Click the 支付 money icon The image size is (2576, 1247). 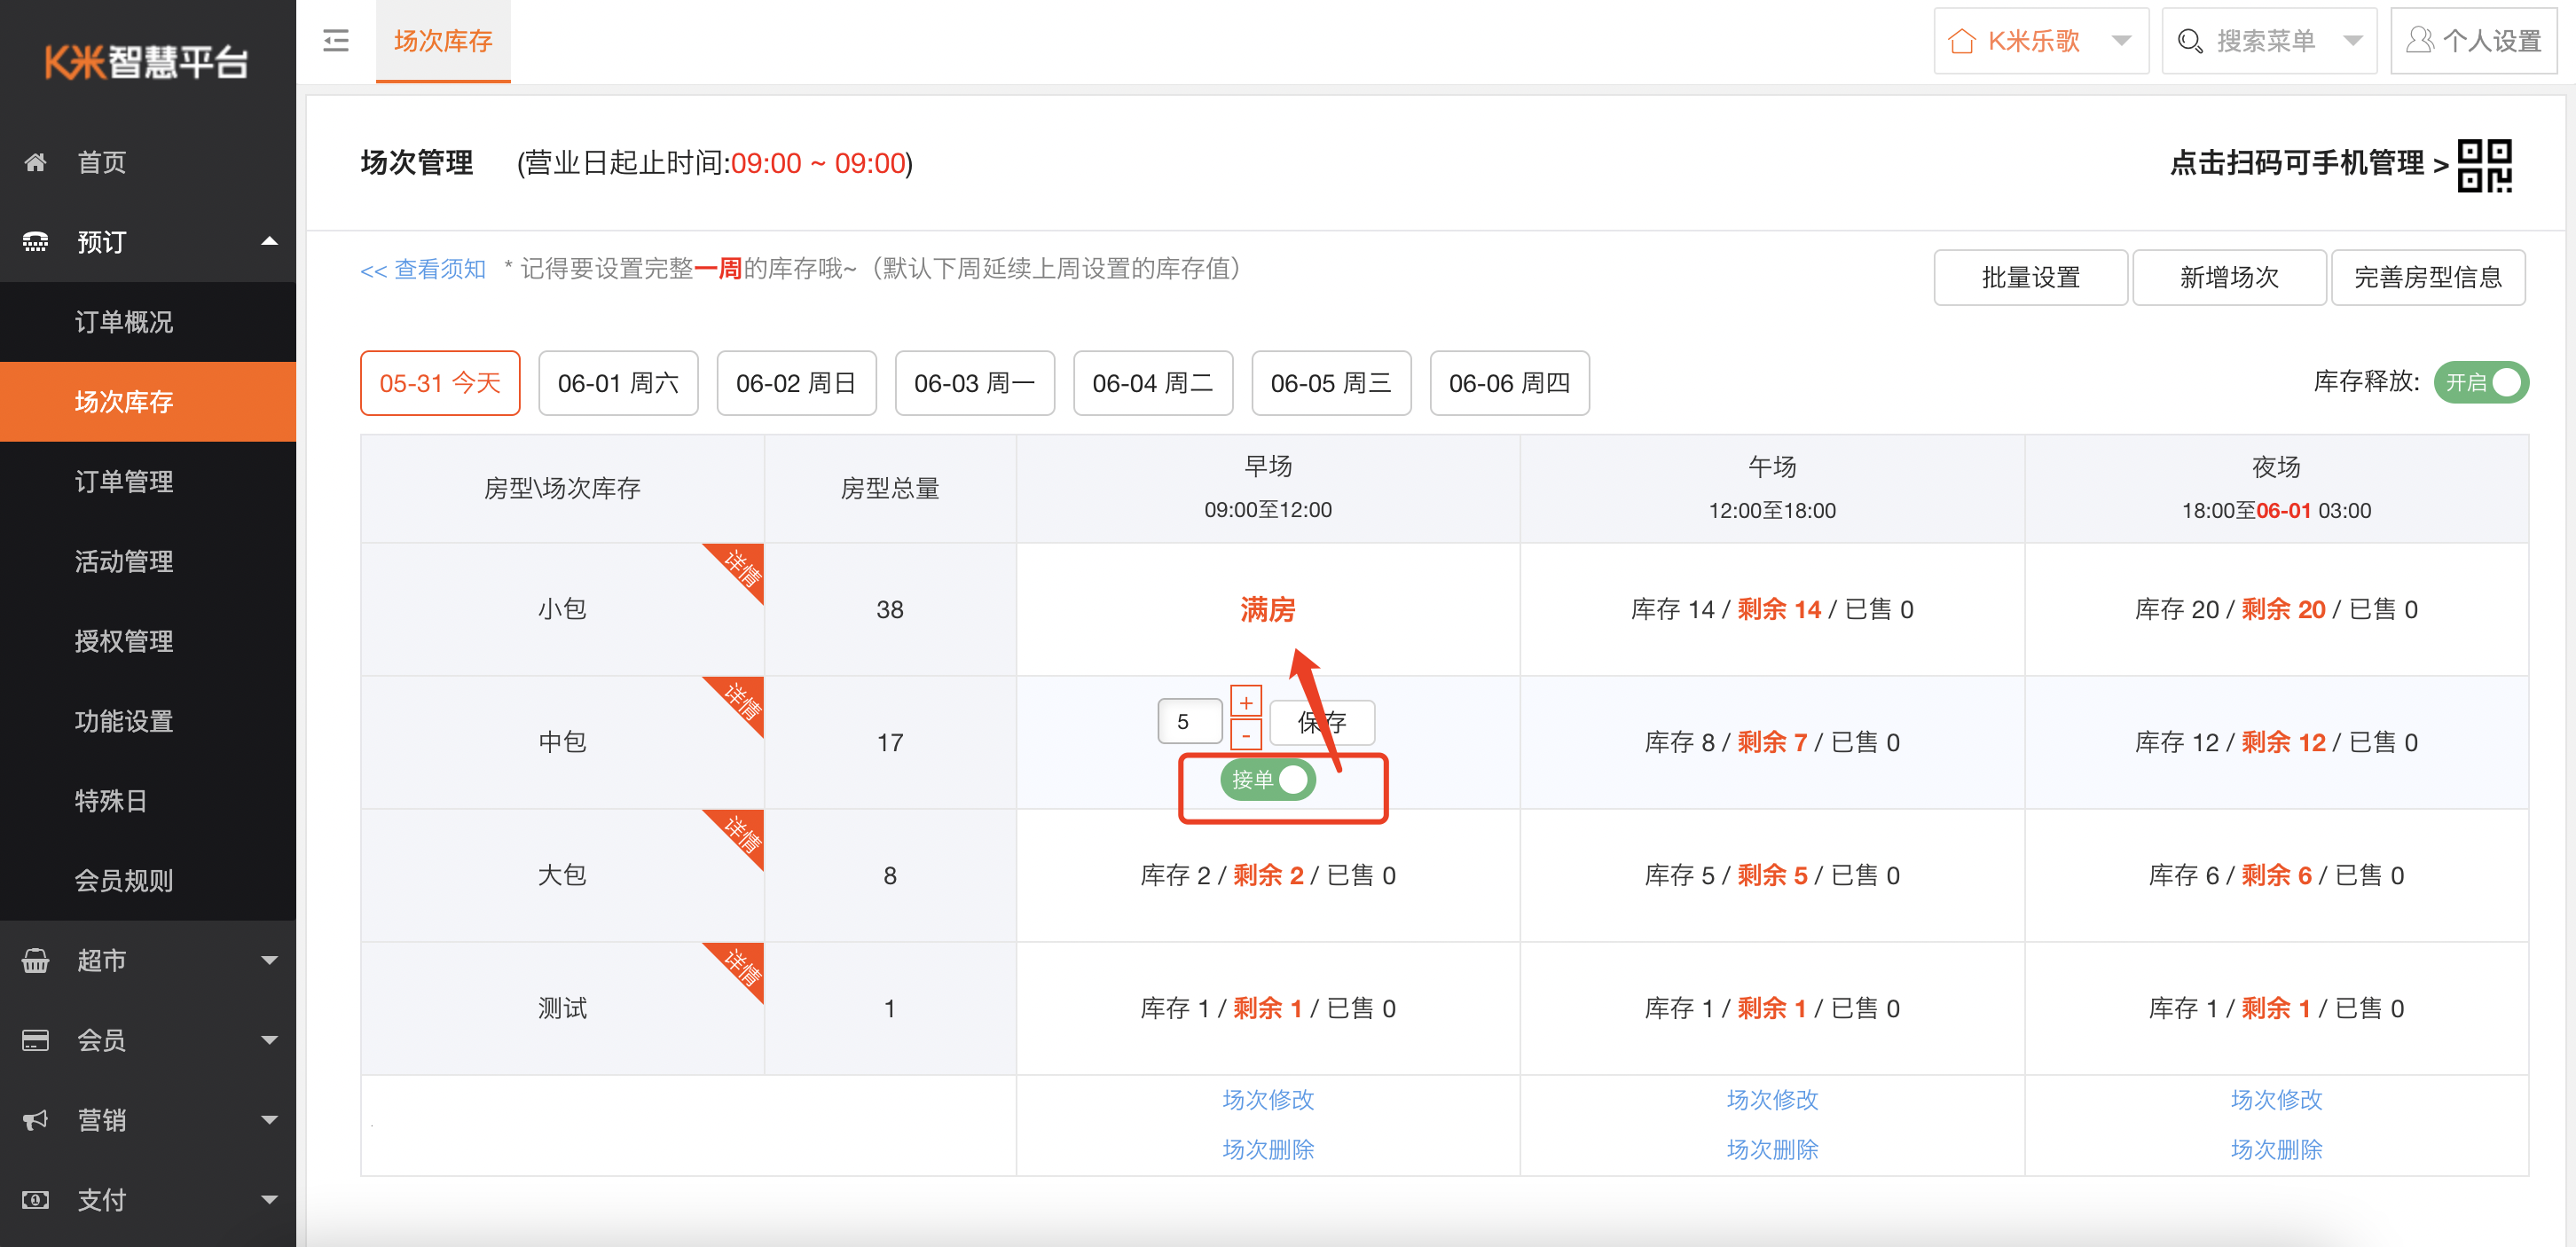click(35, 1200)
